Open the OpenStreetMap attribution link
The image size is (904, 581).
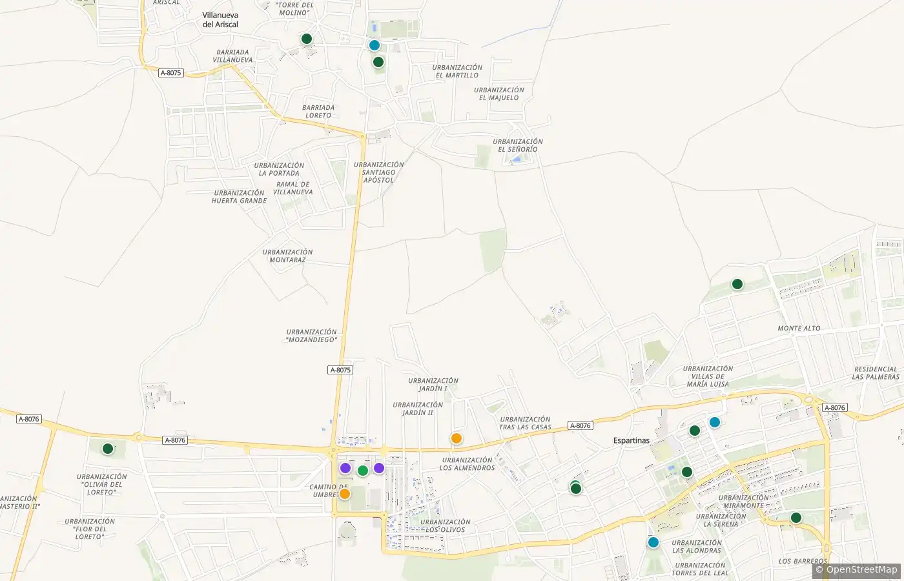(861, 569)
